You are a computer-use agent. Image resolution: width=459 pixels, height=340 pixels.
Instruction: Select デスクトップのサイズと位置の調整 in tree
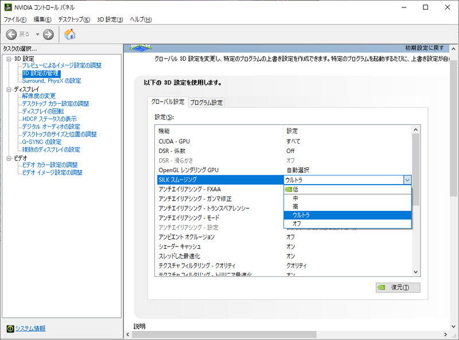click(60, 134)
